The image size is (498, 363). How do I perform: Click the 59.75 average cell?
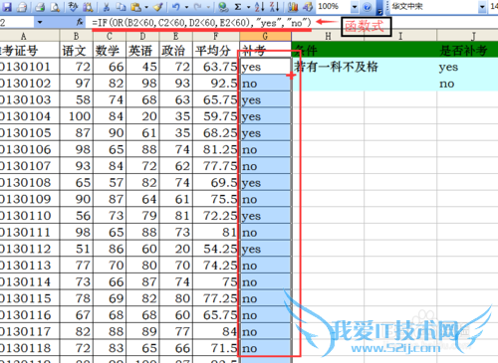click(x=216, y=116)
